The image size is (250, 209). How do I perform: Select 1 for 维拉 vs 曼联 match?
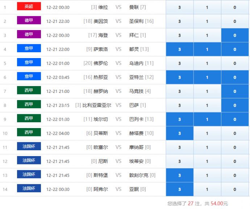pyautogui.click(x=207, y=7)
